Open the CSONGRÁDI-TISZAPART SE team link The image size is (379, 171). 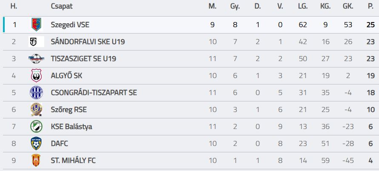(x=94, y=93)
